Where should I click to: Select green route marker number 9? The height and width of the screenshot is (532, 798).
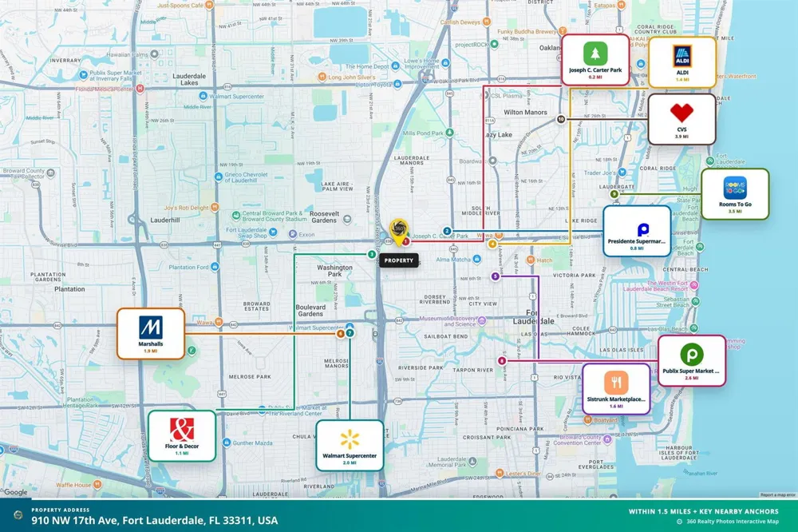pyautogui.click(x=614, y=194)
